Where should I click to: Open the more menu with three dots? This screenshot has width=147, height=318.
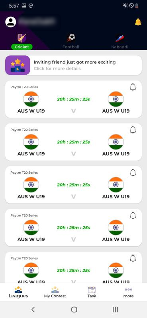(x=129, y=293)
